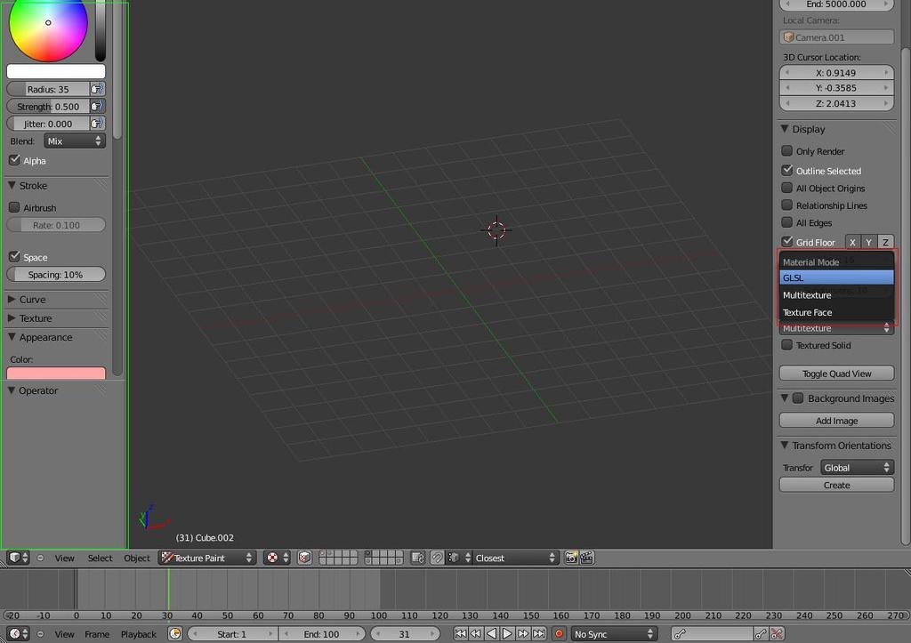
Task: Open the Closest snap target dropdown
Action: point(516,558)
